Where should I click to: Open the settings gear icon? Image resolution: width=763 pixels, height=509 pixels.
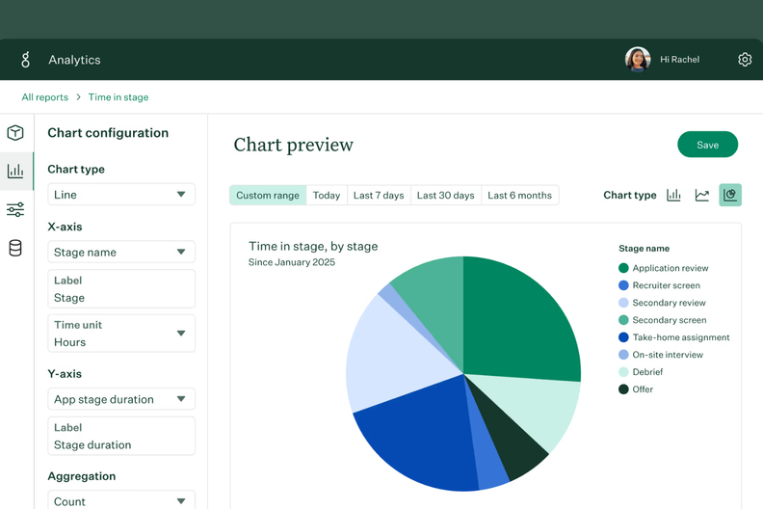(745, 60)
